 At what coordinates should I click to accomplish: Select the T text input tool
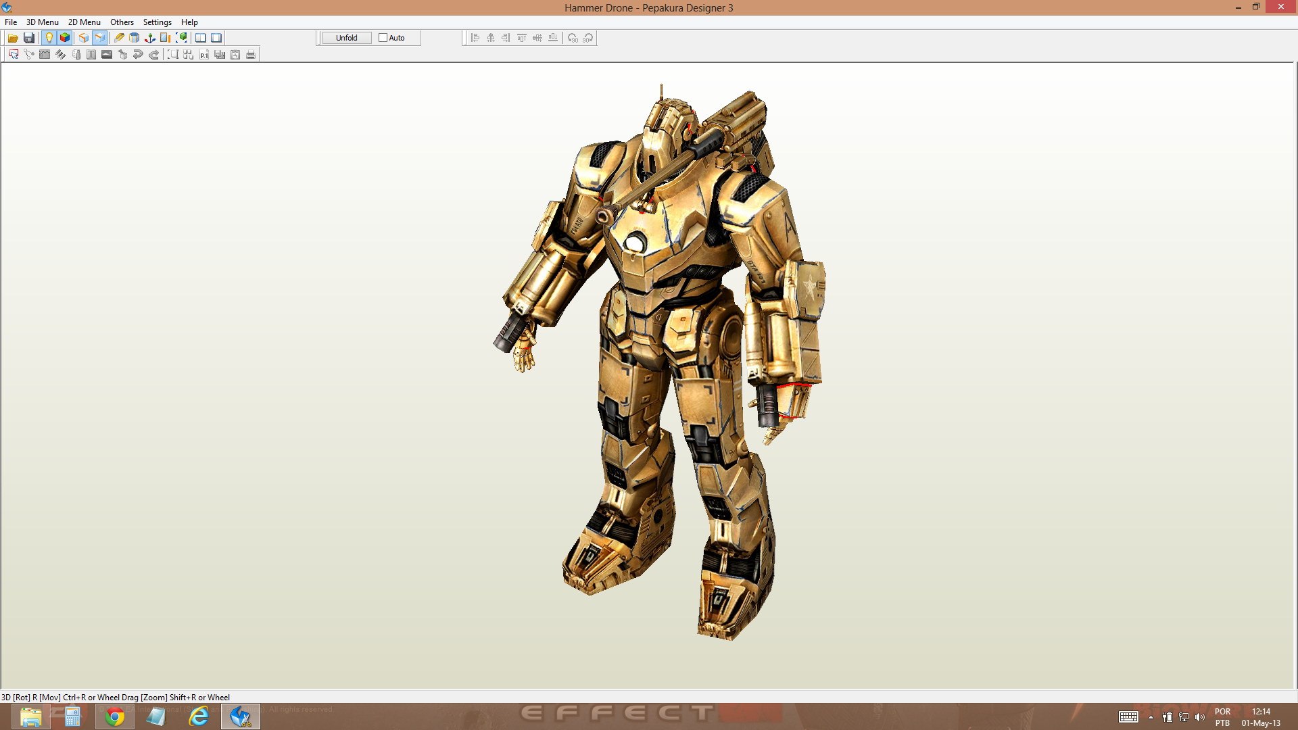[x=91, y=55]
